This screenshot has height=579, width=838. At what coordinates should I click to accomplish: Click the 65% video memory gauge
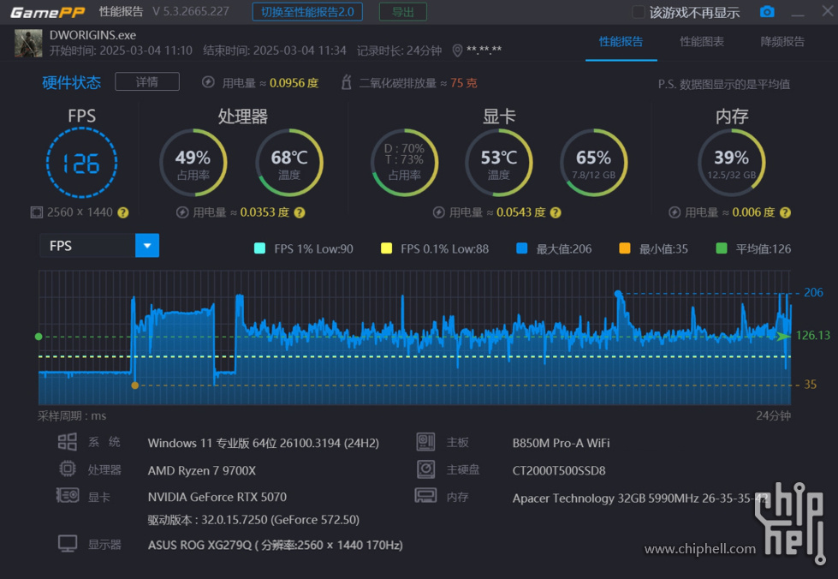point(594,163)
